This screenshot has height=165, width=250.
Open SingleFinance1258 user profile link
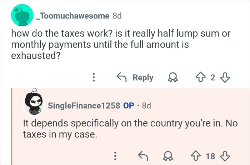click(84, 106)
